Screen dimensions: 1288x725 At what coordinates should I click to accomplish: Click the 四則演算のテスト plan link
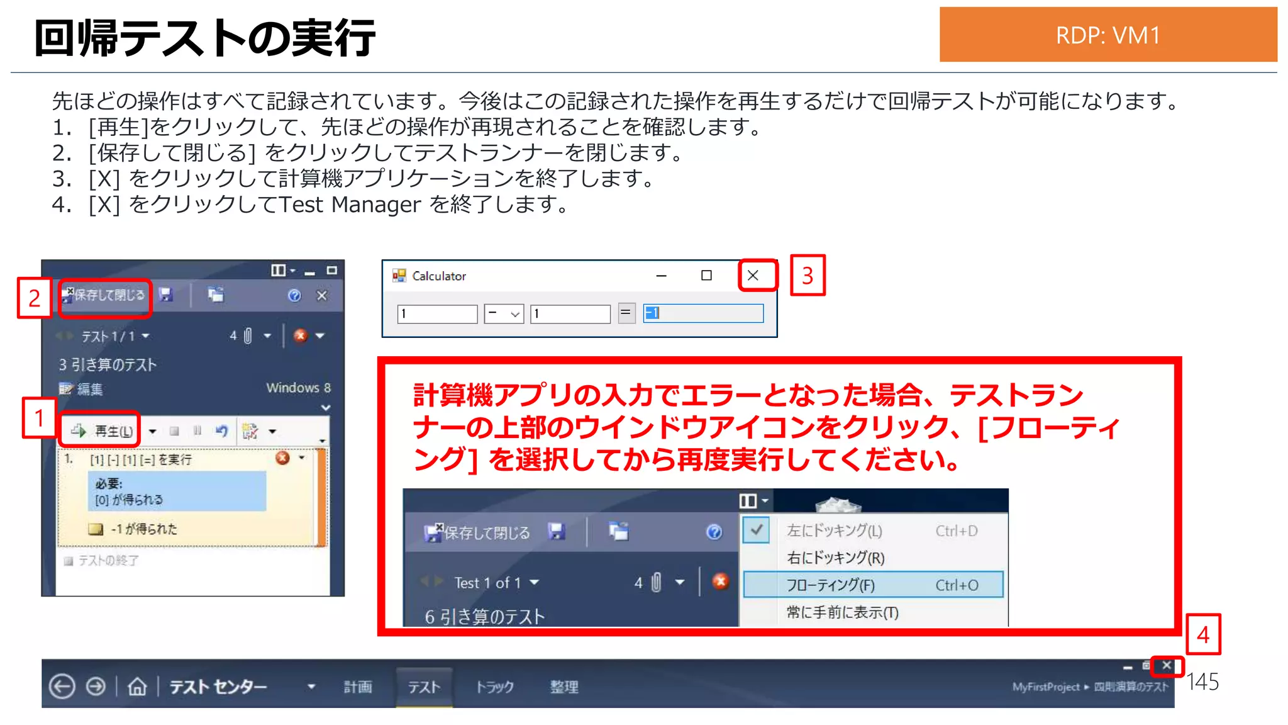click(1131, 687)
